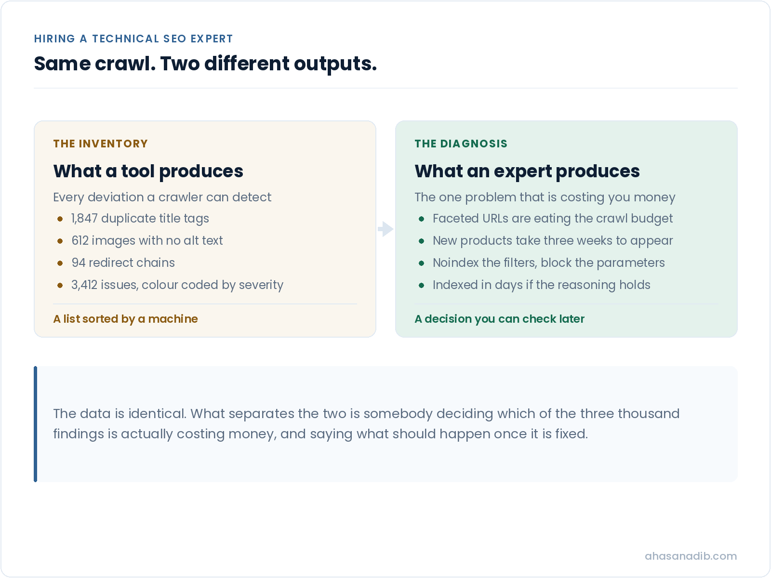Open the ahasanadib.com link
This screenshot has width=771, height=578.
[691, 556]
